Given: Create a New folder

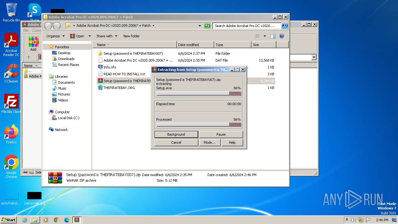Looking at the screenshot, I should [x=132, y=36].
